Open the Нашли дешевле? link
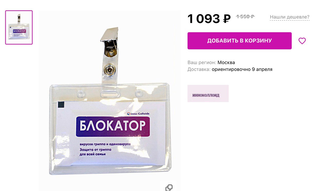328x191 pixels. click(x=290, y=17)
